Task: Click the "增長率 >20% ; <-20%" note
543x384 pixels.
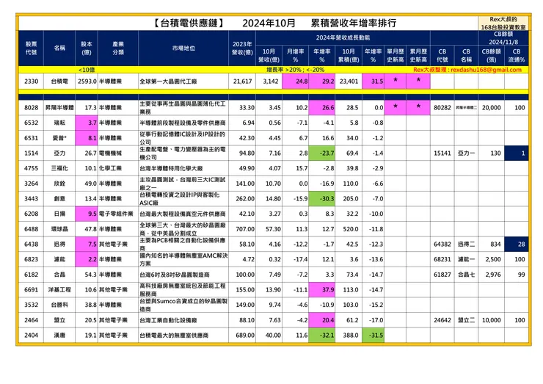Action: (x=296, y=70)
